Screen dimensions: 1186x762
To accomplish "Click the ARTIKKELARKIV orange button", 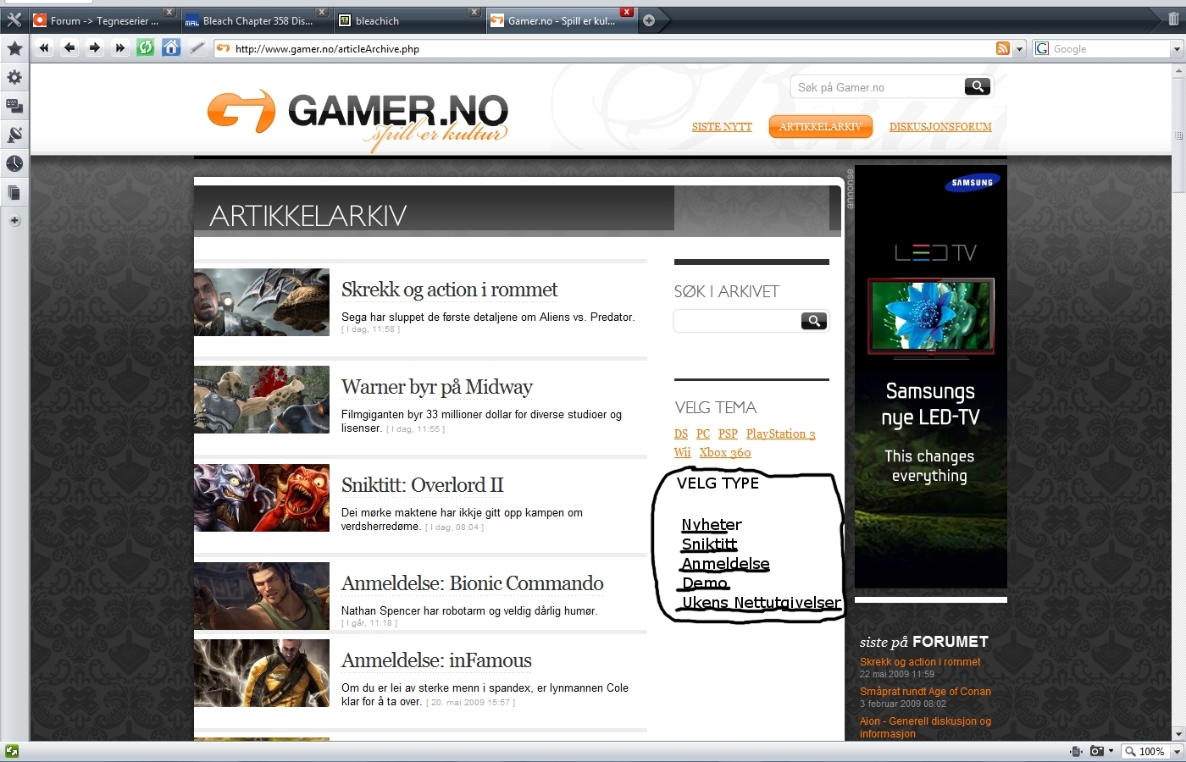I will [x=820, y=126].
